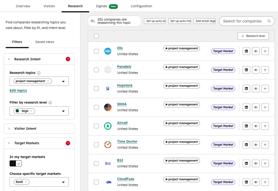Click the plus icon in Parallels row
Image resolution: width=278 pixels, height=191 pixels.
(265, 70)
